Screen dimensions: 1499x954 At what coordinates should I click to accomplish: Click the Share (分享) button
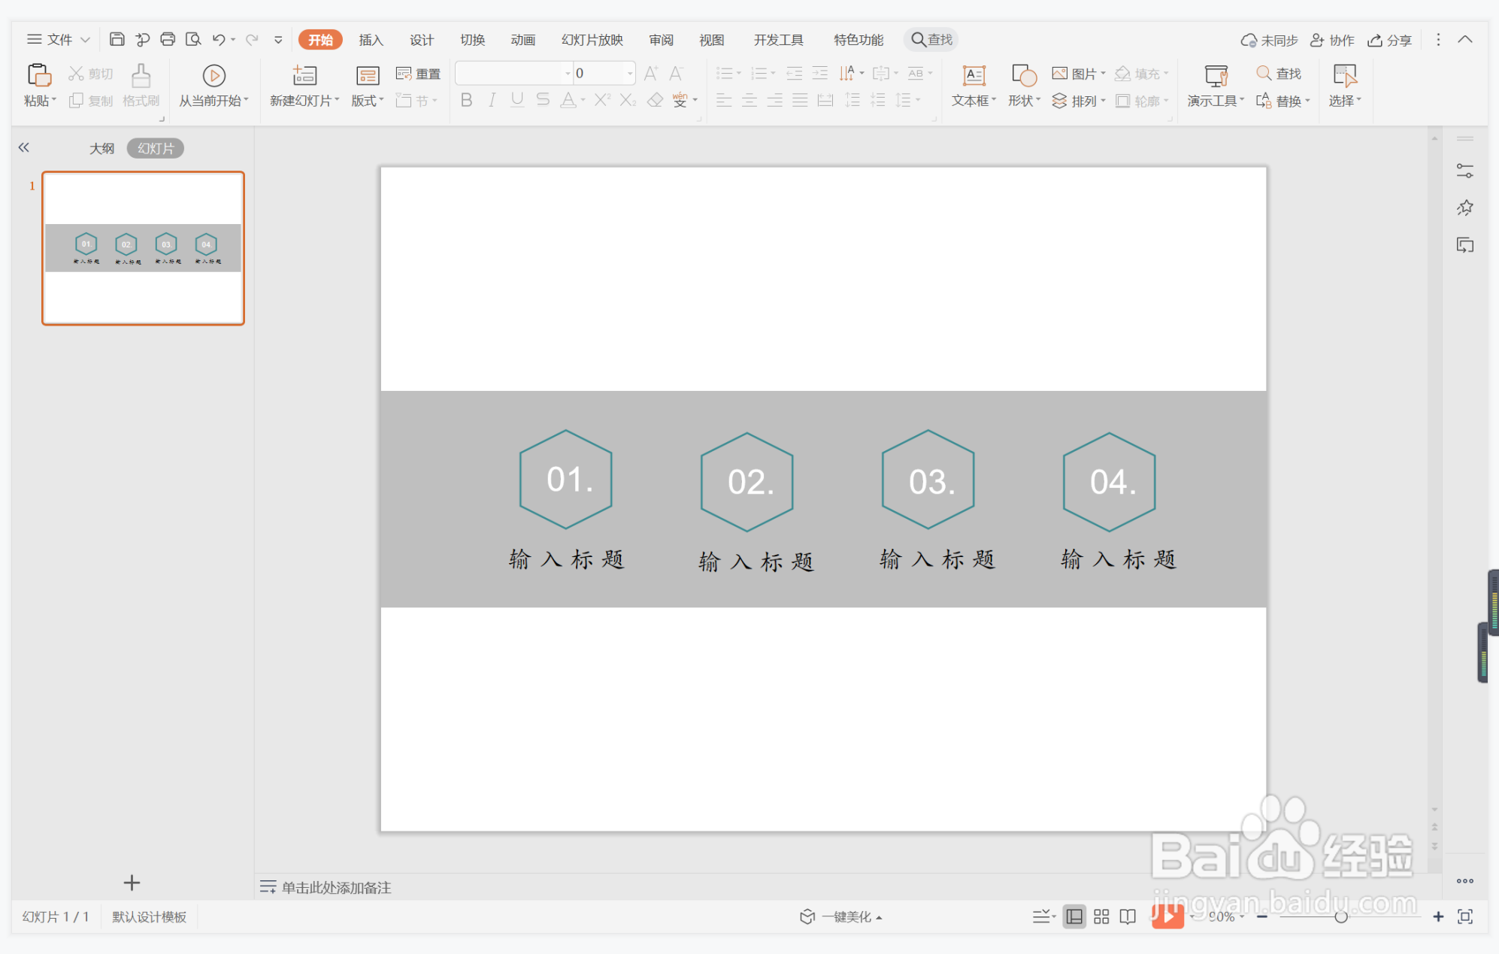pyautogui.click(x=1390, y=40)
